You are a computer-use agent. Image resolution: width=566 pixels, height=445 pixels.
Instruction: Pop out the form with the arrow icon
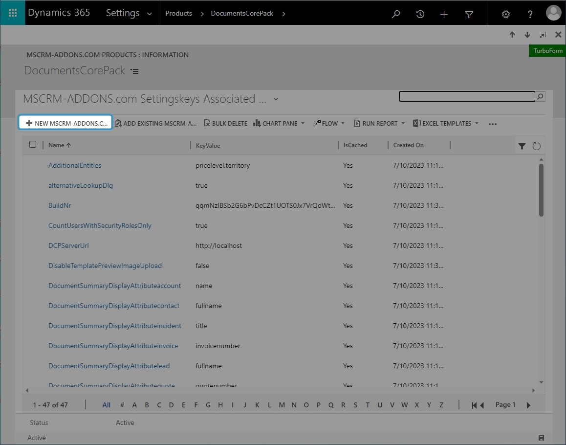coord(543,35)
